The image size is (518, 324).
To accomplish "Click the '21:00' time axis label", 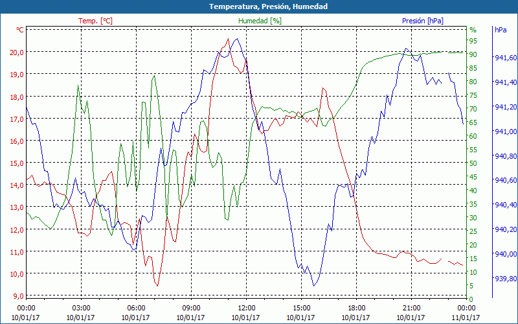I will pos(411,308).
